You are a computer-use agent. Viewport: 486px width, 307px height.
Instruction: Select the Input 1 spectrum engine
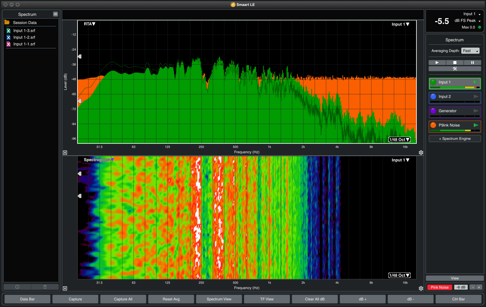coord(455,84)
